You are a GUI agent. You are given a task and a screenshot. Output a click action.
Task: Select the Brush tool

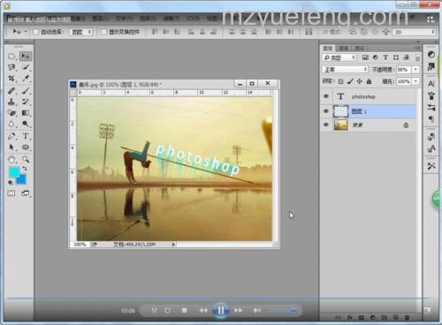tap(26, 91)
